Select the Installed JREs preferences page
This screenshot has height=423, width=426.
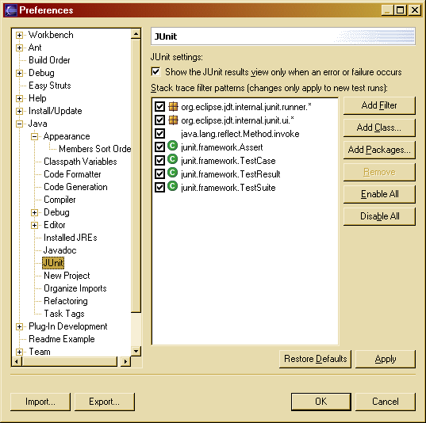pyautogui.click(x=71, y=238)
